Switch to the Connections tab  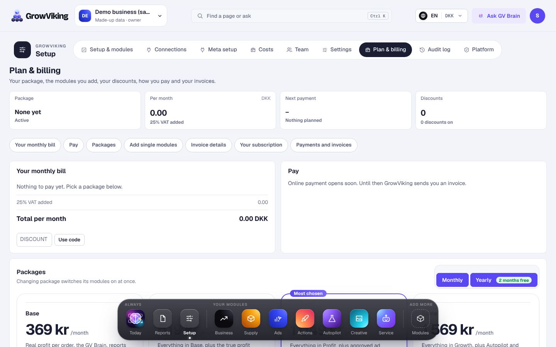pyautogui.click(x=166, y=50)
